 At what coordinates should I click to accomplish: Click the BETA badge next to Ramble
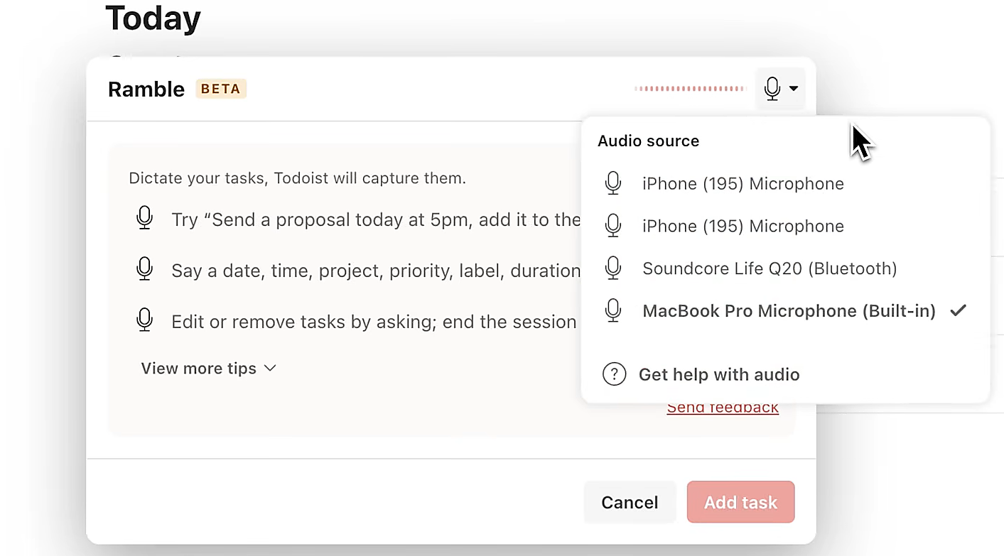pyautogui.click(x=221, y=89)
